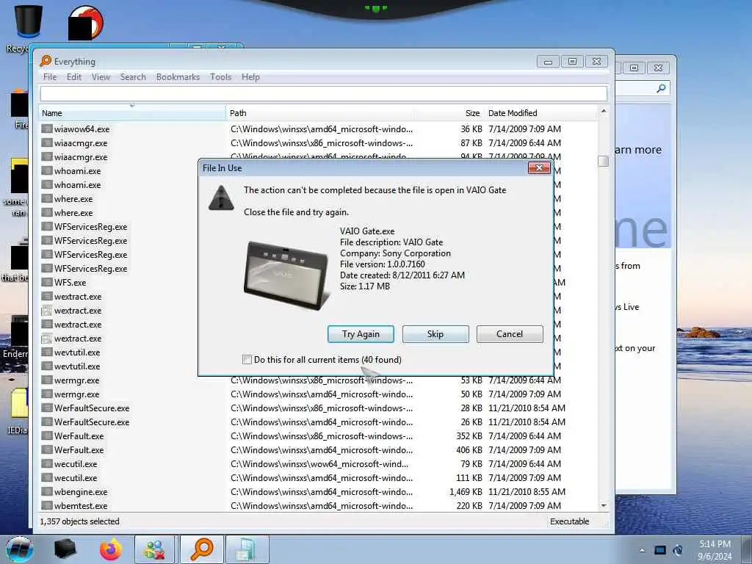Click wbemtest.exe size '220 KB'
The height and width of the screenshot is (564, 752).
pos(469,505)
